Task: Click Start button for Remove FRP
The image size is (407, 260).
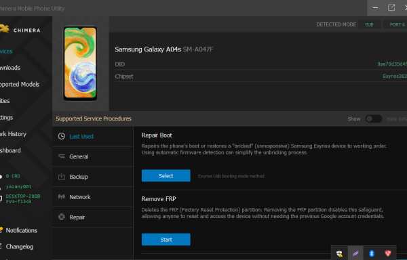Action: [x=166, y=240]
